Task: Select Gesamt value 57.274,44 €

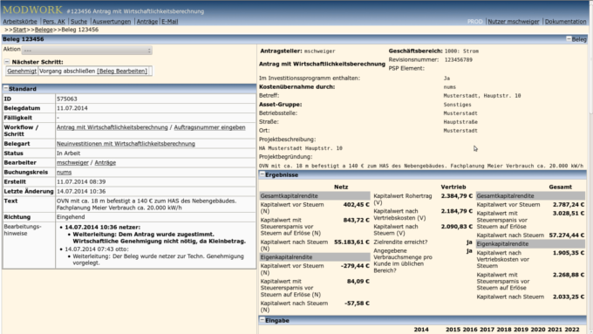Action: [567, 235]
